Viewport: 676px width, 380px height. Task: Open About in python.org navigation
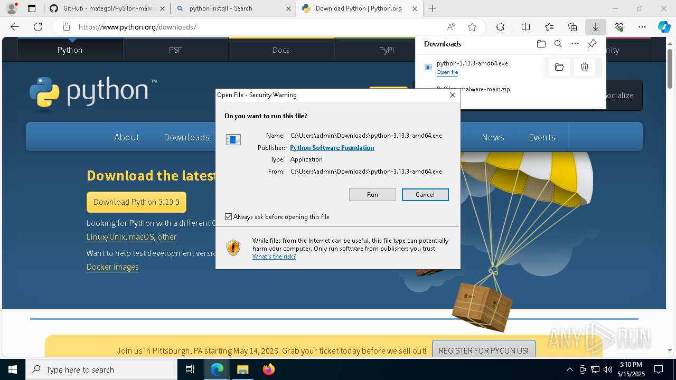[x=127, y=137]
